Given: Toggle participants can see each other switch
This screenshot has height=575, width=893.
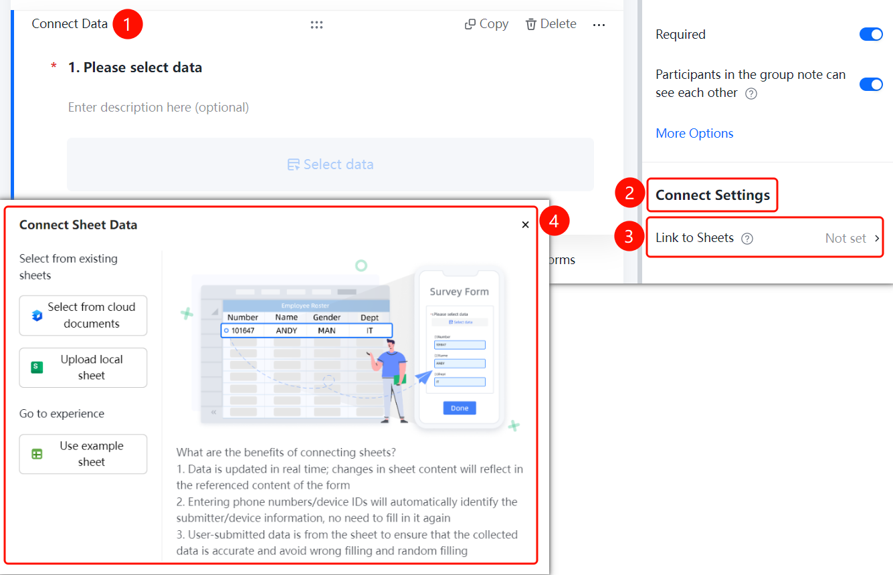Looking at the screenshot, I should pyautogui.click(x=871, y=84).
